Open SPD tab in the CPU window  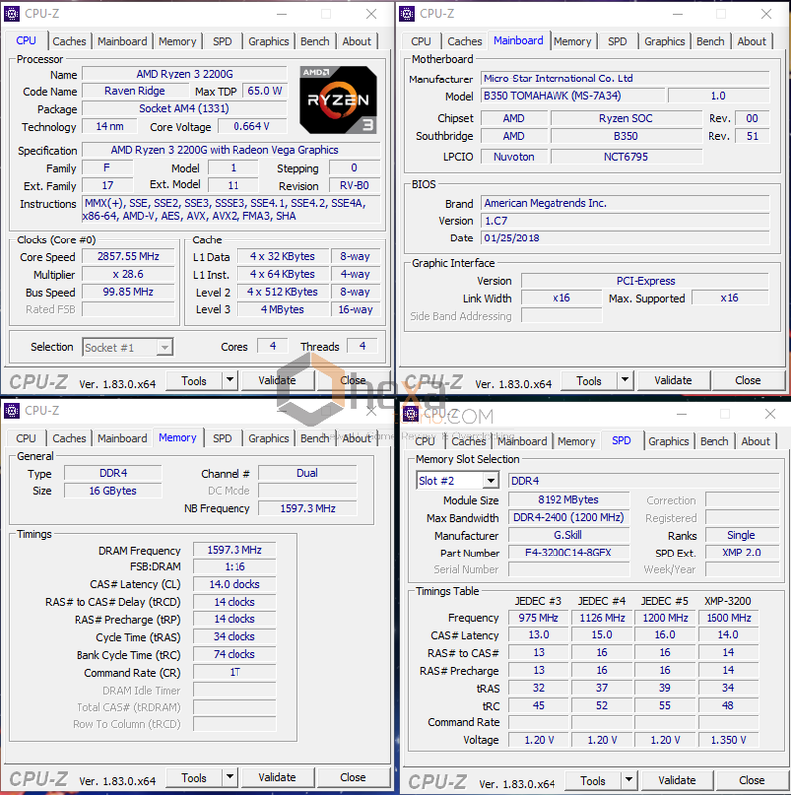pos(222,41)
